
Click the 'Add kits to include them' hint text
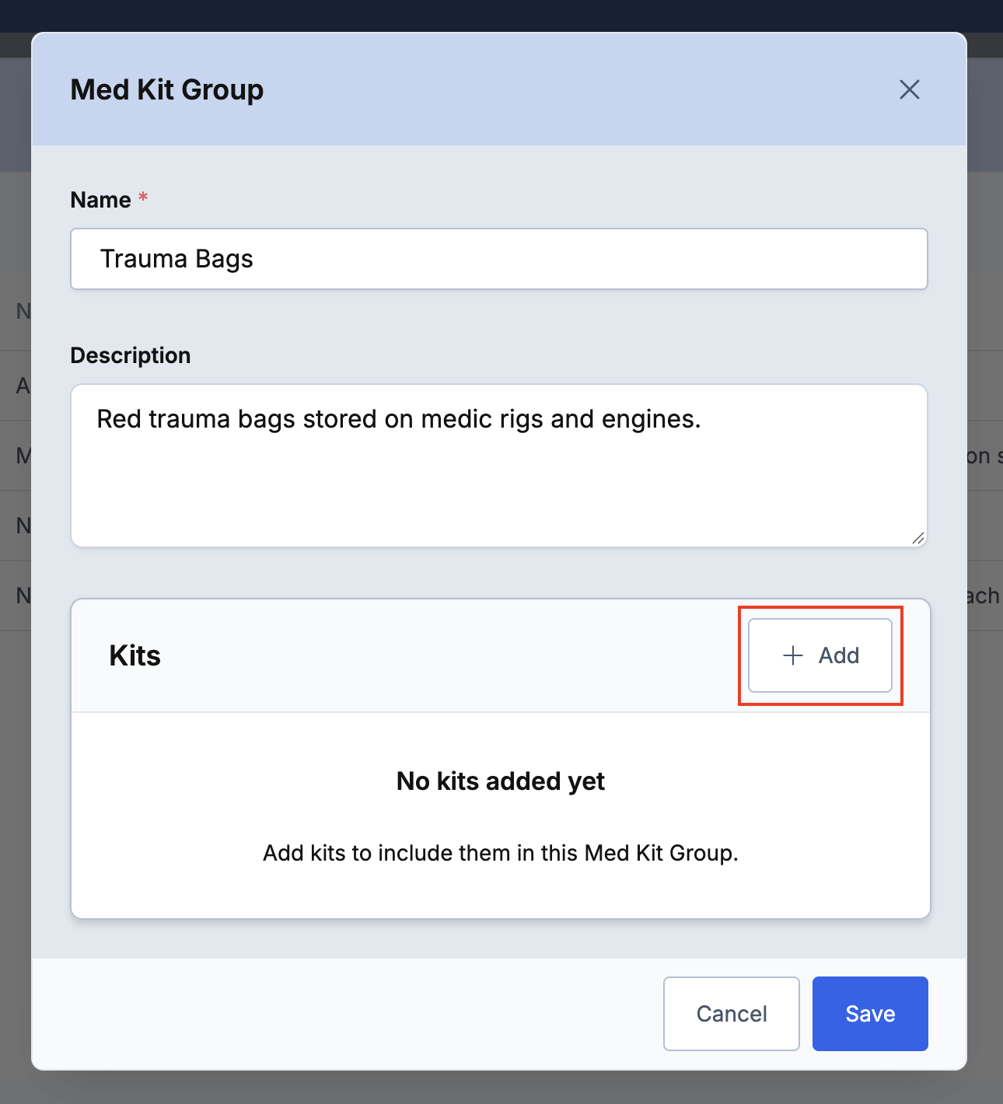(x=501, y=853)
